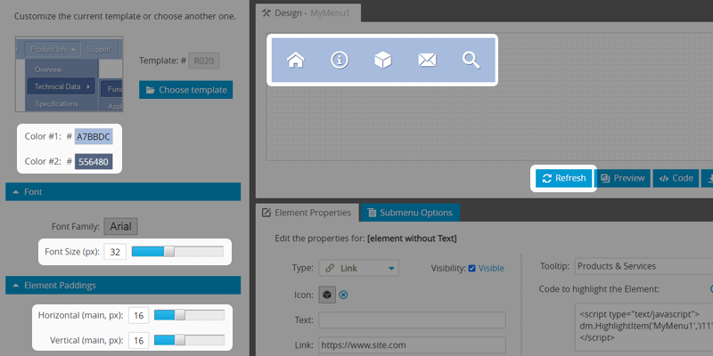Click the Link field with https://www.site.com
Viewport: 713px width, 356px height.
(412, 345)
